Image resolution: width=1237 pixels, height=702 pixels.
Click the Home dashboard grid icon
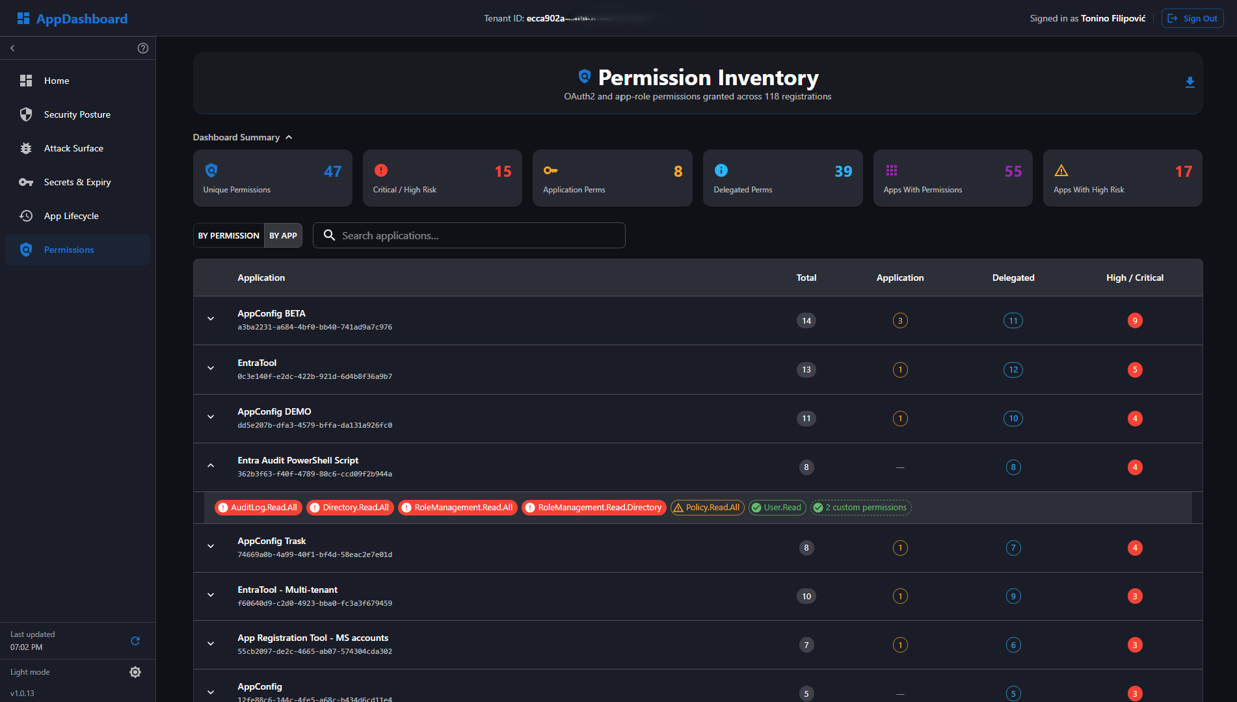tap(26, 81)
